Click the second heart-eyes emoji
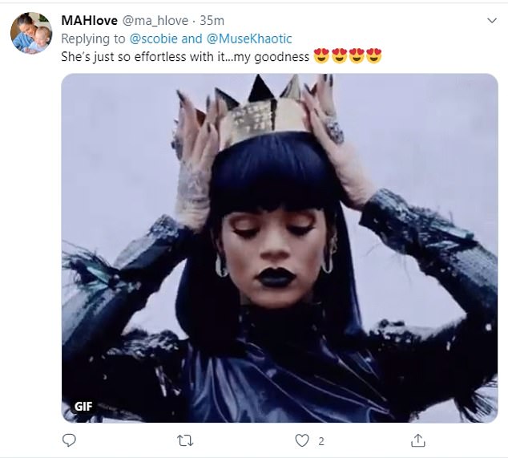The width and height of the screenshot is (508, 458). (x=341, y=57)
